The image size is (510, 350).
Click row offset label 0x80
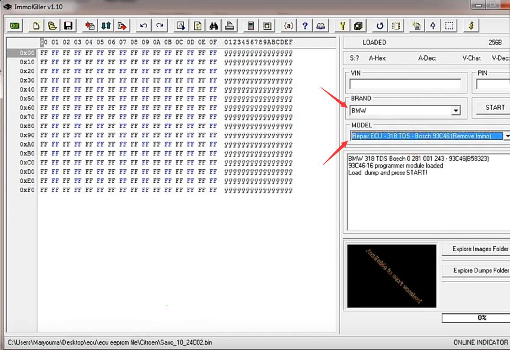click(x=27, y=126)
